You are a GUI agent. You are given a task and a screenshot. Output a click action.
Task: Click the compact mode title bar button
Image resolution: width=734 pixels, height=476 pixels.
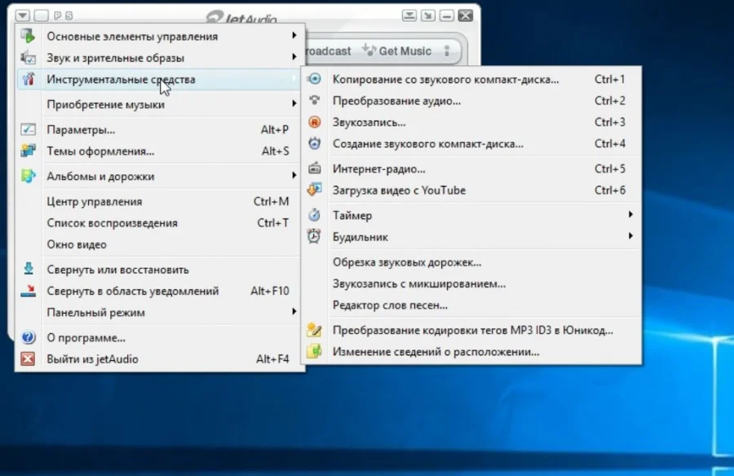(409, 15)
